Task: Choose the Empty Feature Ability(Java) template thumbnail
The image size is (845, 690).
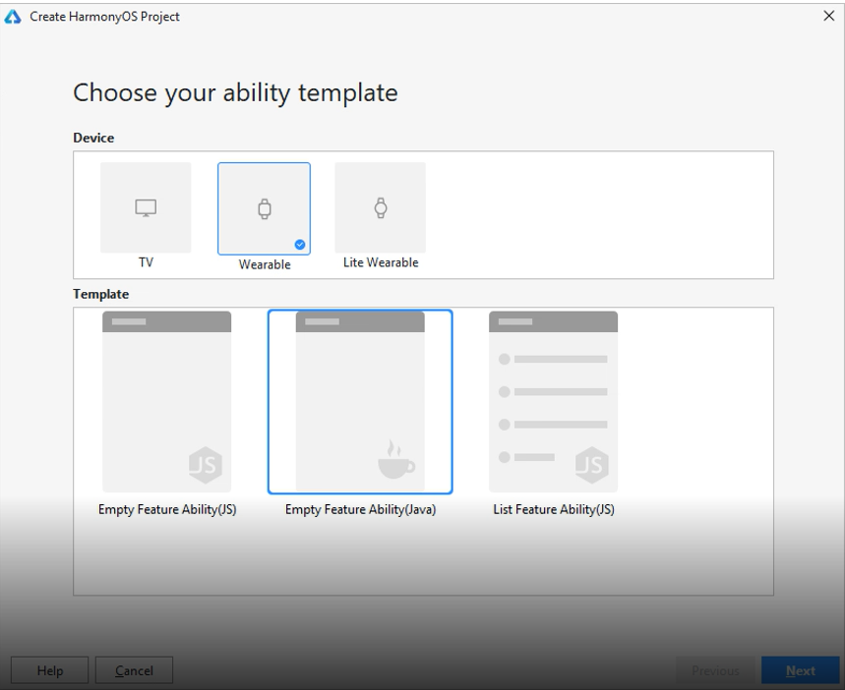Action: [x=360, y=401]
